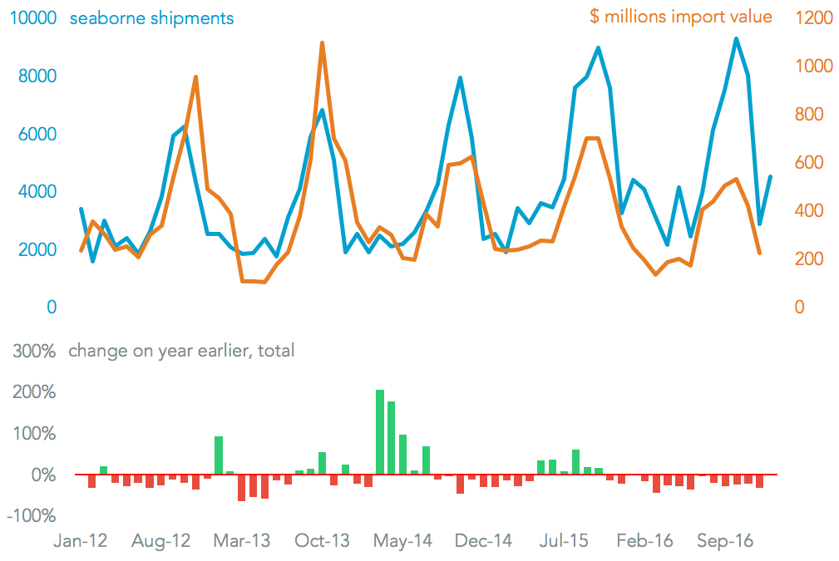Select 'change on year earlier, total' title
This screenshot has width=839, height=561.
tap(181, 351)
